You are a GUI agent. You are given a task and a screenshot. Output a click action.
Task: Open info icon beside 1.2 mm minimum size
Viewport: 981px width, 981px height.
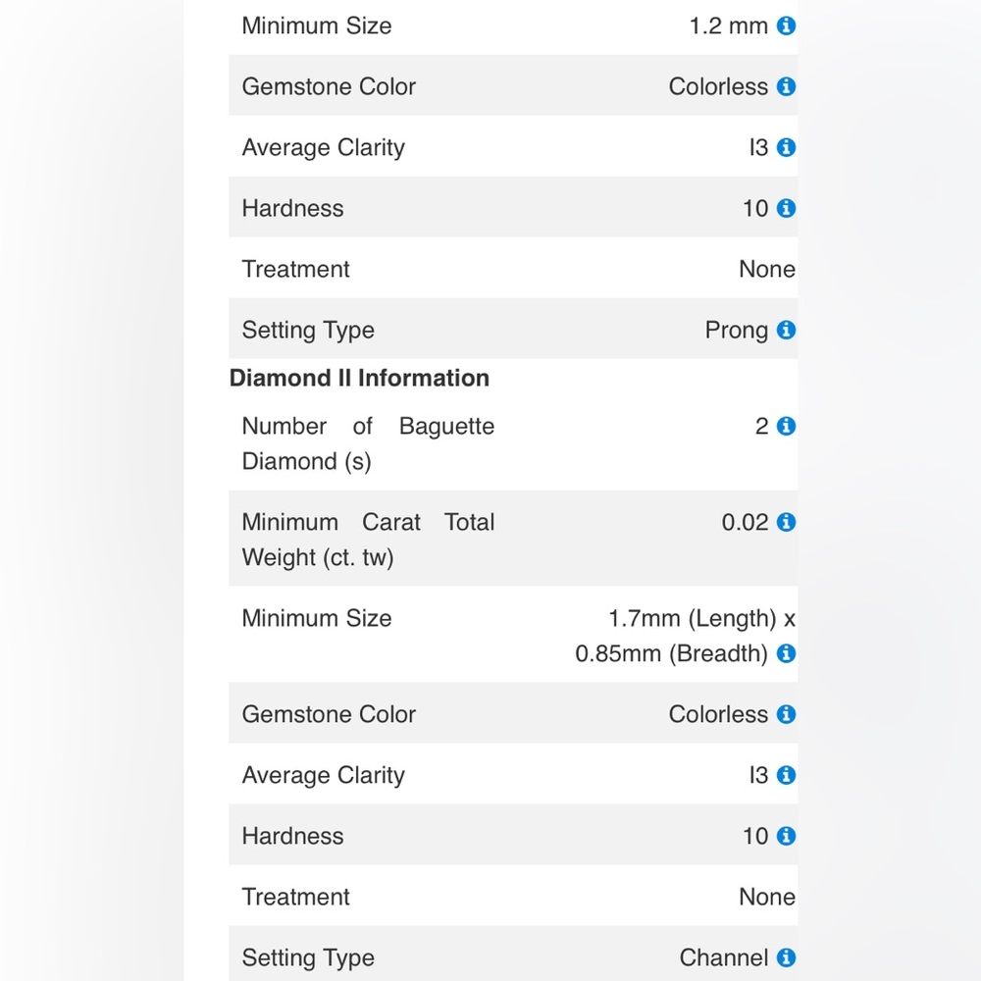(786, 26)
